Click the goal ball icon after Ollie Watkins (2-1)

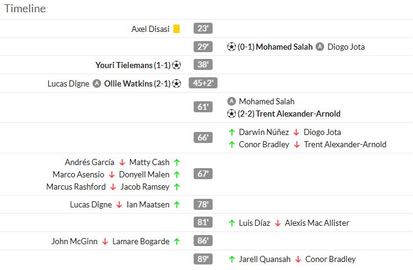coord(176,83)
